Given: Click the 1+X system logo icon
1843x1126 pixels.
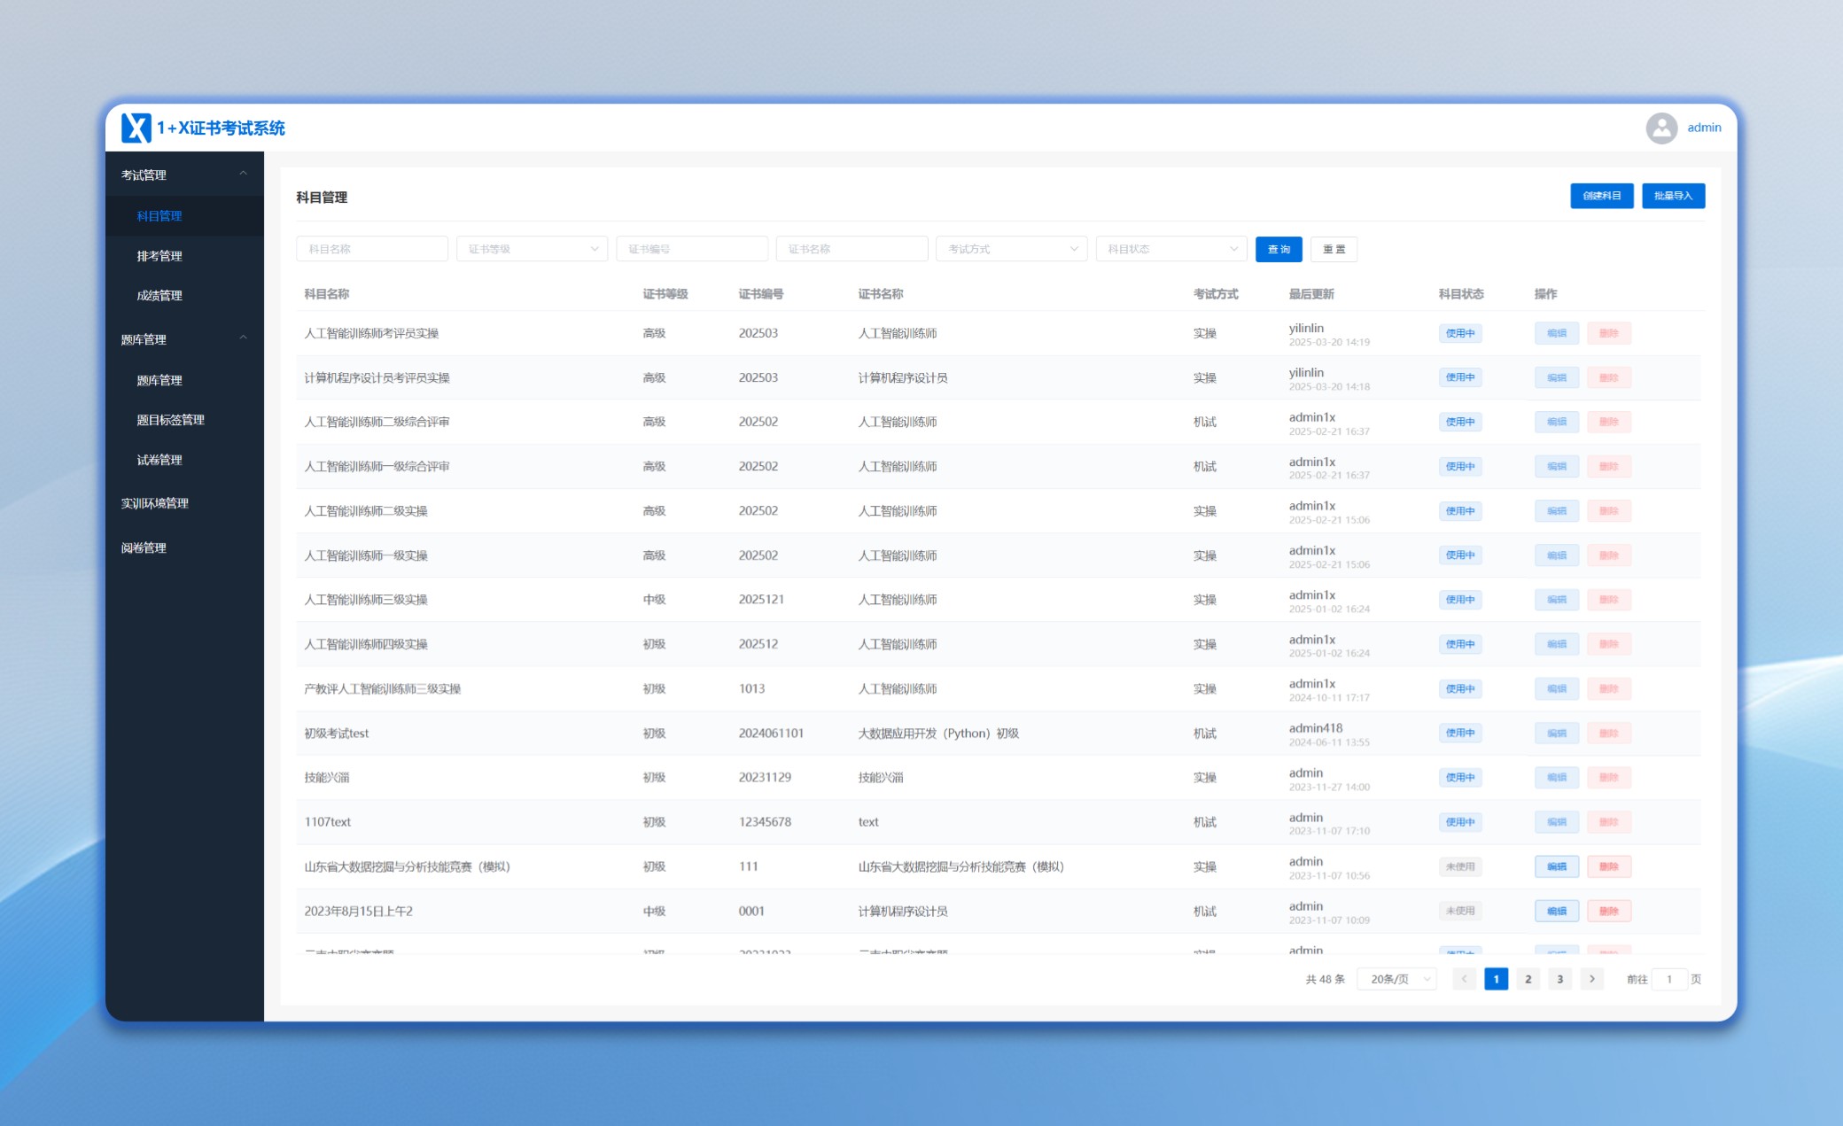Looking at the screenshot, I should [x=136, y=128].
